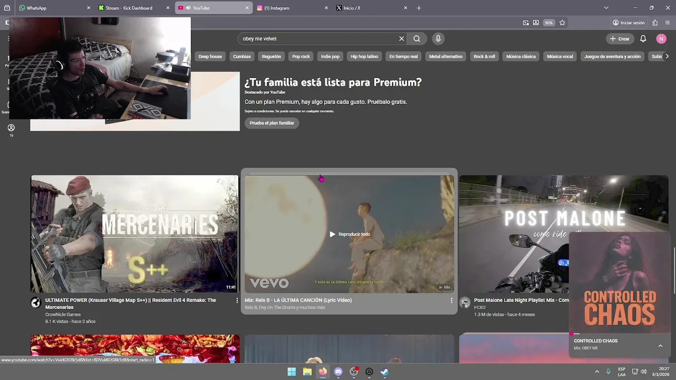Filter by Juegos de aventura y acción

pyautogui.click(x=612, y=56)
